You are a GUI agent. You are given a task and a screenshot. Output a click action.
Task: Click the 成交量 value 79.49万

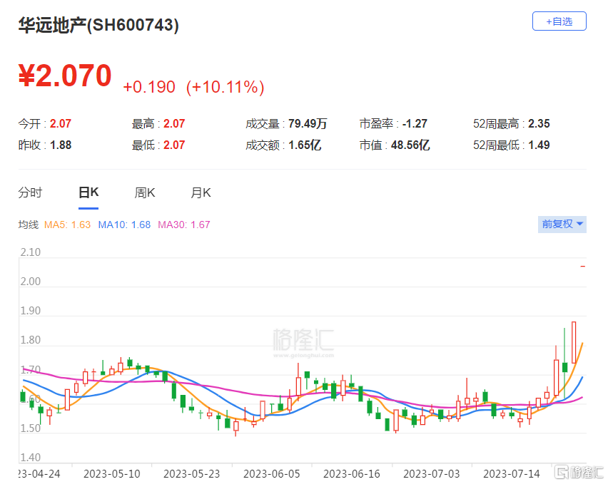308,123
